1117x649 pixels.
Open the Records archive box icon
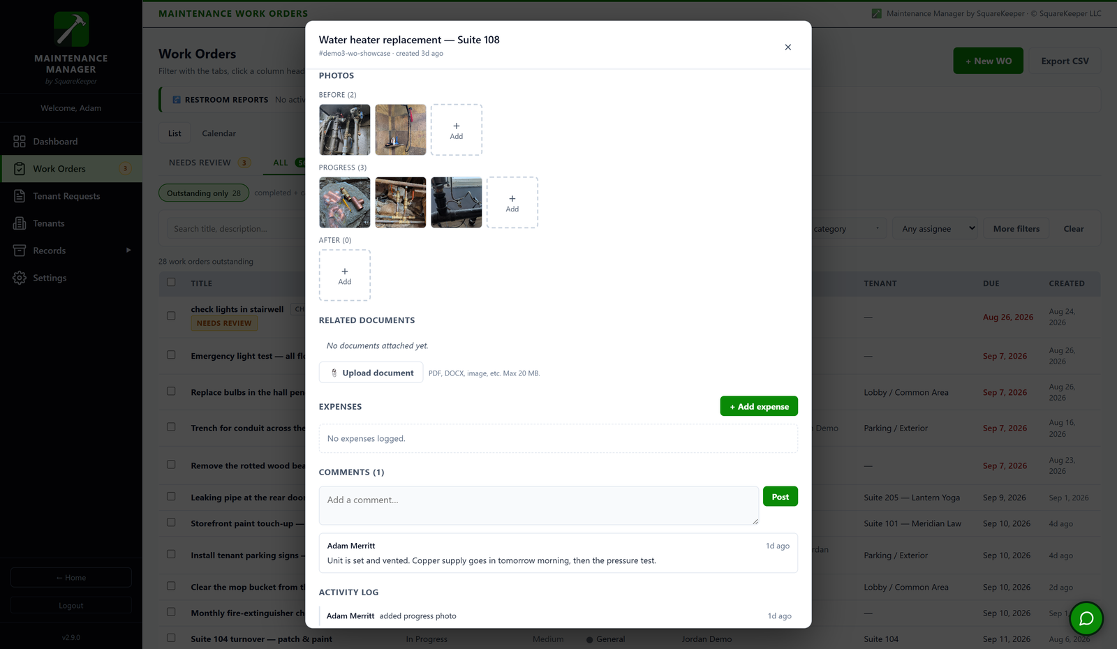pyautogui.click(x=20, y=251)
